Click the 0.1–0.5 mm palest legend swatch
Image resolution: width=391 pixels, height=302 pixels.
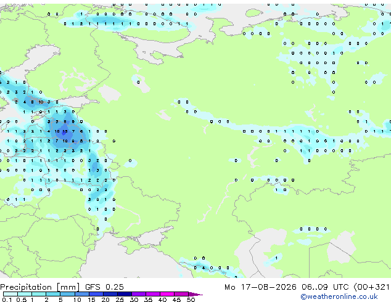10,294
